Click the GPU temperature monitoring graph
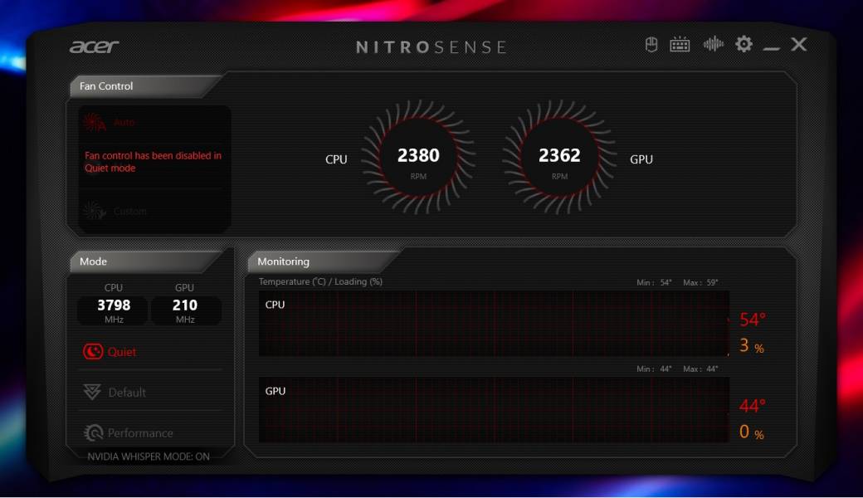 coord(494,410)
